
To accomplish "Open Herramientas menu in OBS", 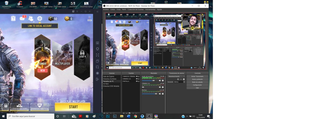I will 150,9.
